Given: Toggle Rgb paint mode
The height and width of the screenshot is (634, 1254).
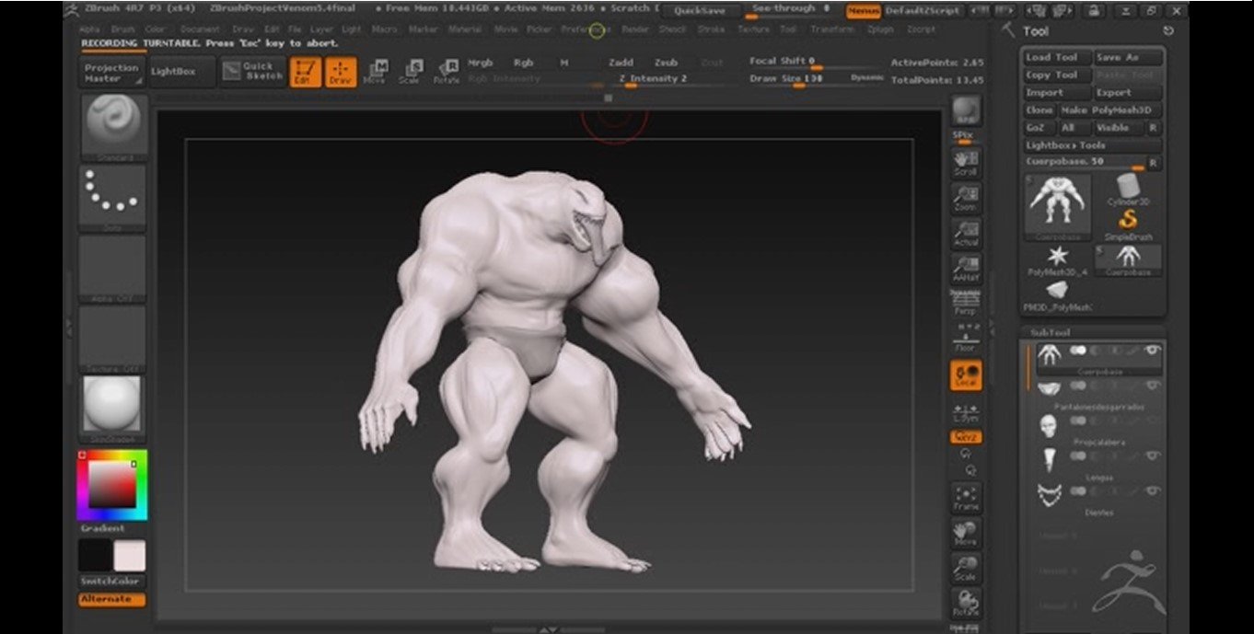Looking at the screenshot, I should coord(523,63).
